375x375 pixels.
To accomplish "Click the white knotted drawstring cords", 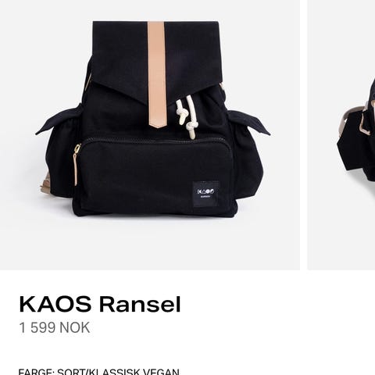I will click(x=187, y=116).
